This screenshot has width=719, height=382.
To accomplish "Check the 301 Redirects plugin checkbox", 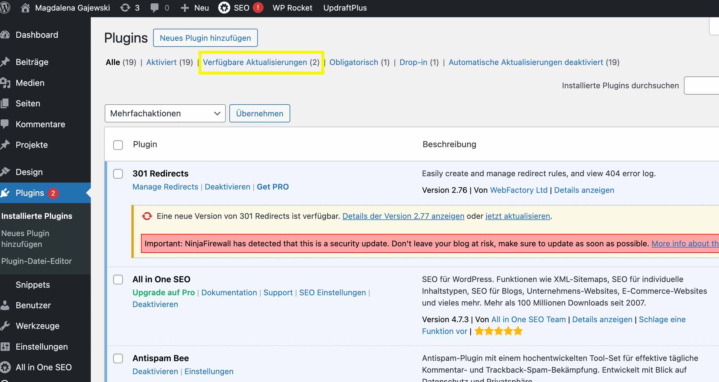I will [118, 173].
